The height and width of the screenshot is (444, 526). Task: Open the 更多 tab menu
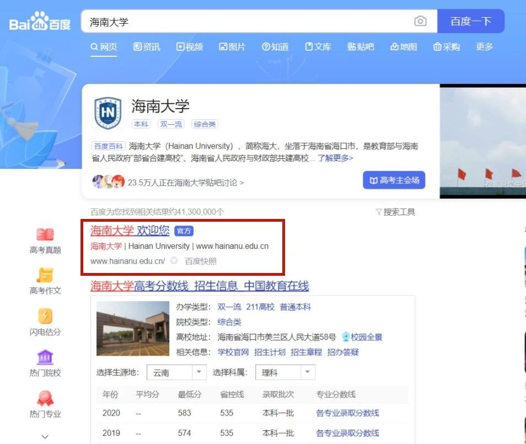(x=485, y=47)
